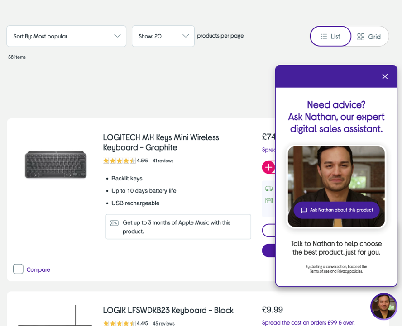Open the Terms of use link
Viewport: 402px width, 326px height.
coord(320,271)
